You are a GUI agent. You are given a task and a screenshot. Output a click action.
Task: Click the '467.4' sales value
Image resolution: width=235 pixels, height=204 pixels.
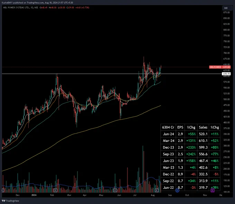coord(203,161)
